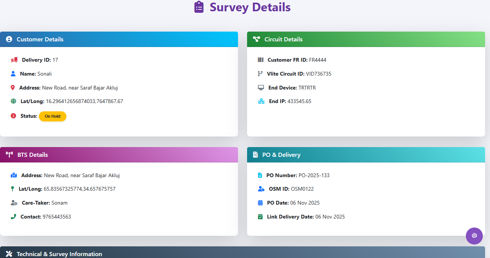
Task: Click the PO Number value PO-2025-133
Action: (314, 175)
